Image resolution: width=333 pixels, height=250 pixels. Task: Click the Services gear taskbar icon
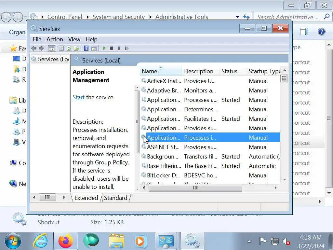click(x=192, y=241)
